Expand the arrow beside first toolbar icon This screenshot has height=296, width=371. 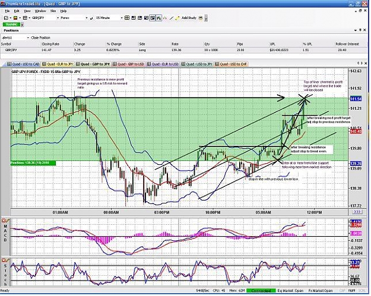tap(11, 18)
